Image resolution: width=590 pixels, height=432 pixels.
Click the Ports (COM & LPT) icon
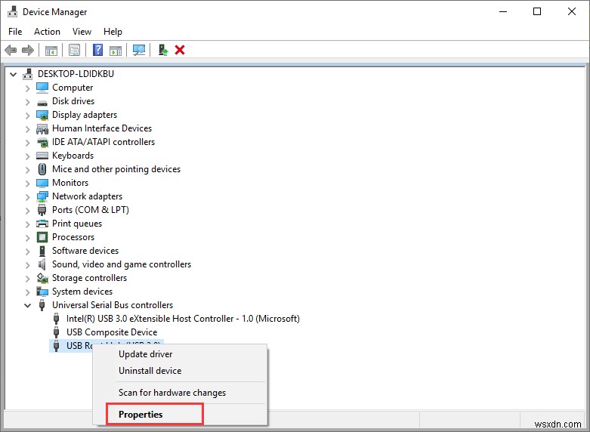42,210
